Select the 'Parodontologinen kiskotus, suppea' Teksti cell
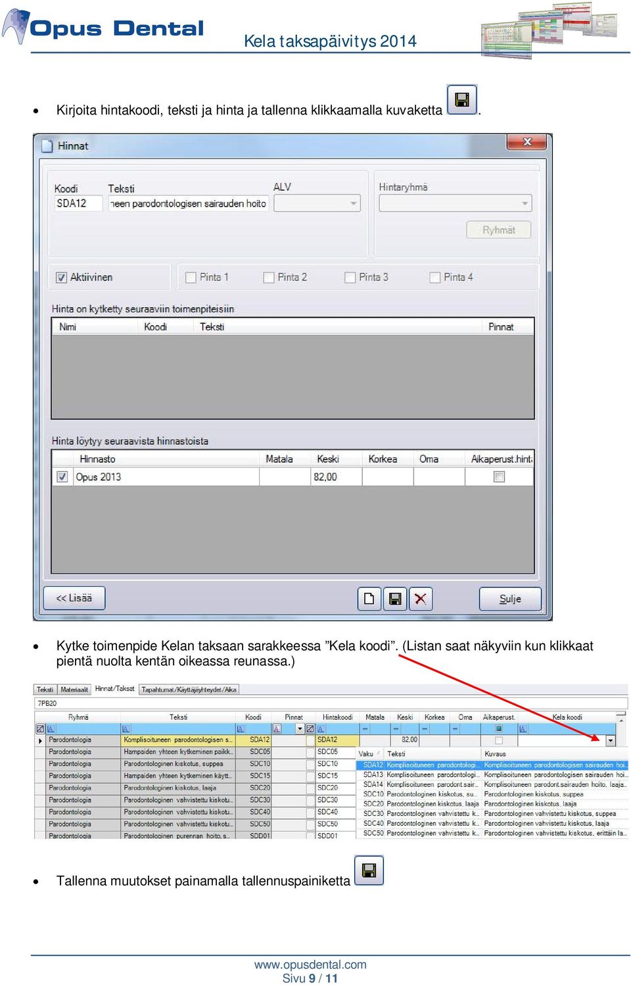The height and width of the screenshot is (985, 631). pyautogui.click(x=178, y=764)
